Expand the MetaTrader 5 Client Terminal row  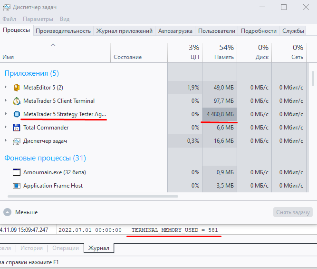5,101
